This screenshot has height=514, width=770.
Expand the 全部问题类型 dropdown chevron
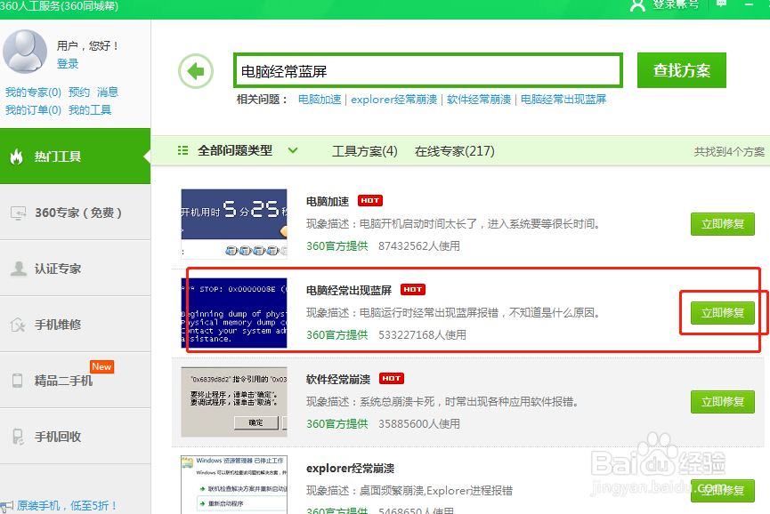pyautogui.click(x=293, y=150)
